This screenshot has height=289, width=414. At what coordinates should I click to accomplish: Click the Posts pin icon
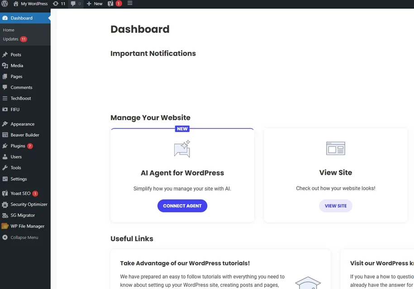point(5,55)
